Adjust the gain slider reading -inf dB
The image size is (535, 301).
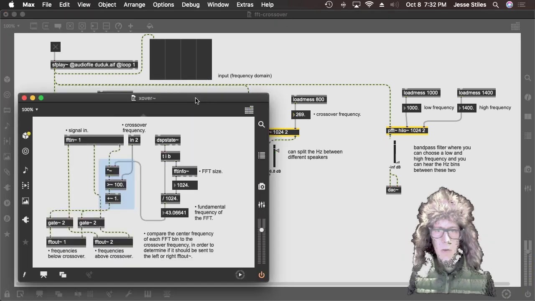pyautogui.click(x=395, y=152)
